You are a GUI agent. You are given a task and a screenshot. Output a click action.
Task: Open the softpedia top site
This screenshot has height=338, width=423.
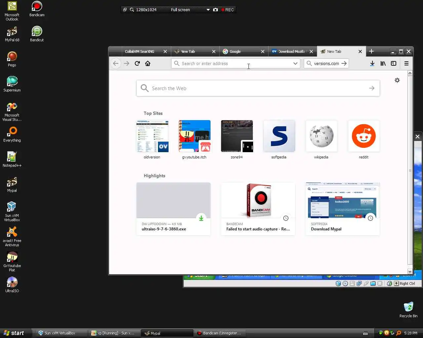click(x=279, y=140)
